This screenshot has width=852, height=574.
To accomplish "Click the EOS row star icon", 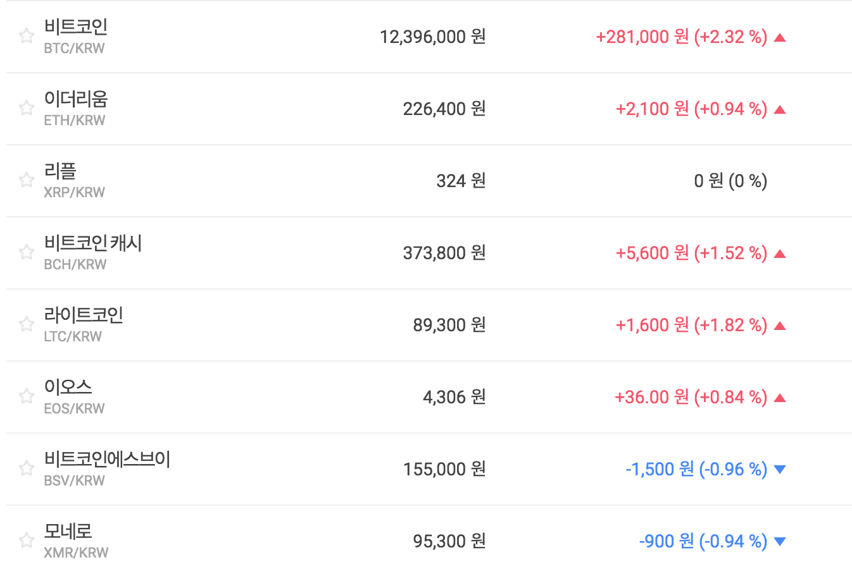I will [x=26, y=396].
